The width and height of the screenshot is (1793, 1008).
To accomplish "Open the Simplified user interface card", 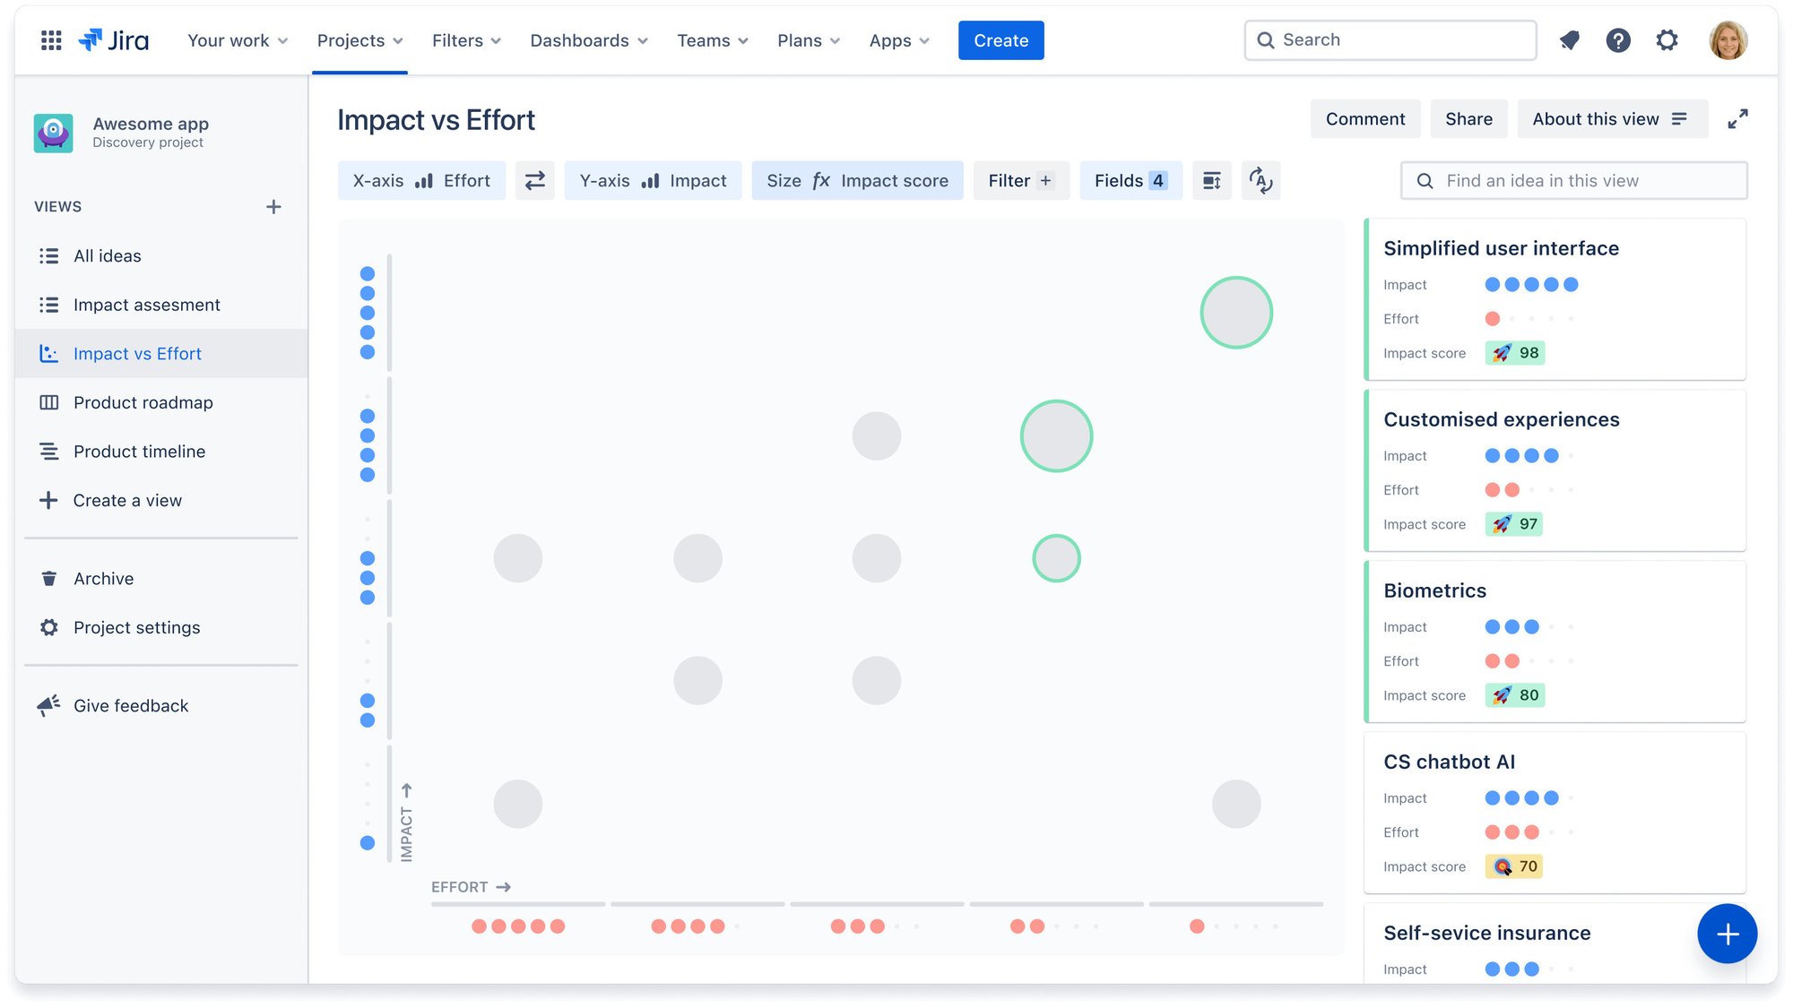I will pyautogui.click(x=1555, y=299).
